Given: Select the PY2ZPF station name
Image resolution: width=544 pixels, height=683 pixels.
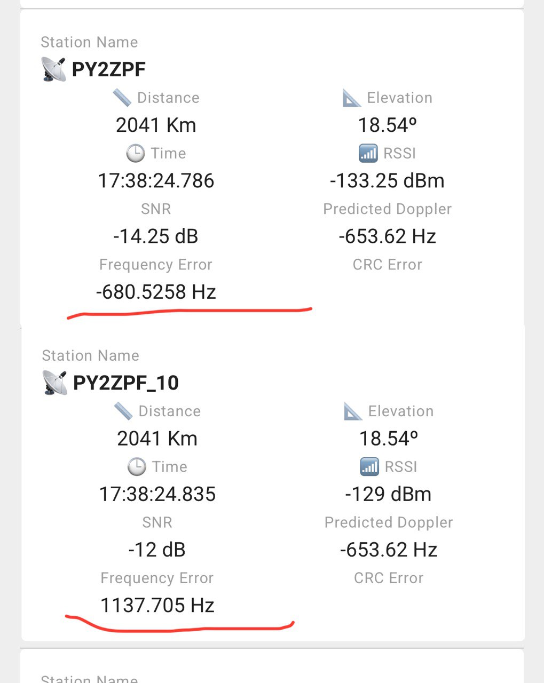Looking at the screenshot, I should point(108,69).
